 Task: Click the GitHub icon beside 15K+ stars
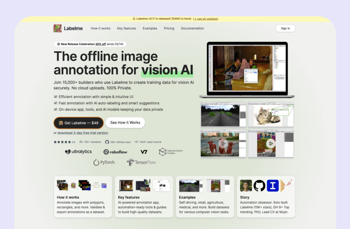107,142
